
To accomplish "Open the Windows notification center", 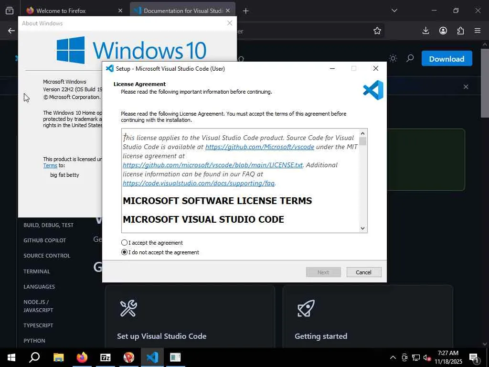I will (474, 357).
